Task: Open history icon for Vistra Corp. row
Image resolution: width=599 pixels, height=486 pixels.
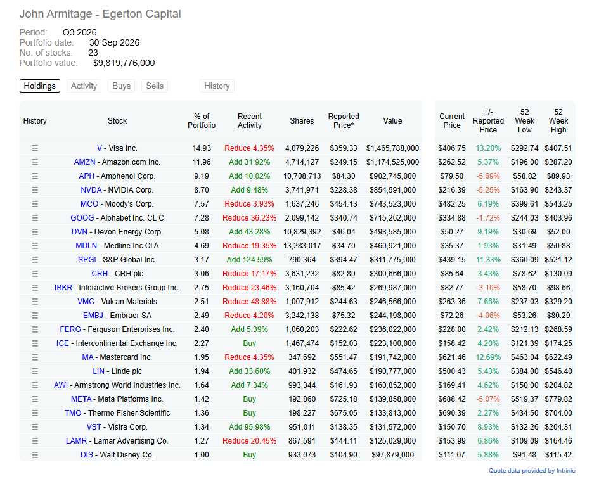Action: (x=35, y=427)
